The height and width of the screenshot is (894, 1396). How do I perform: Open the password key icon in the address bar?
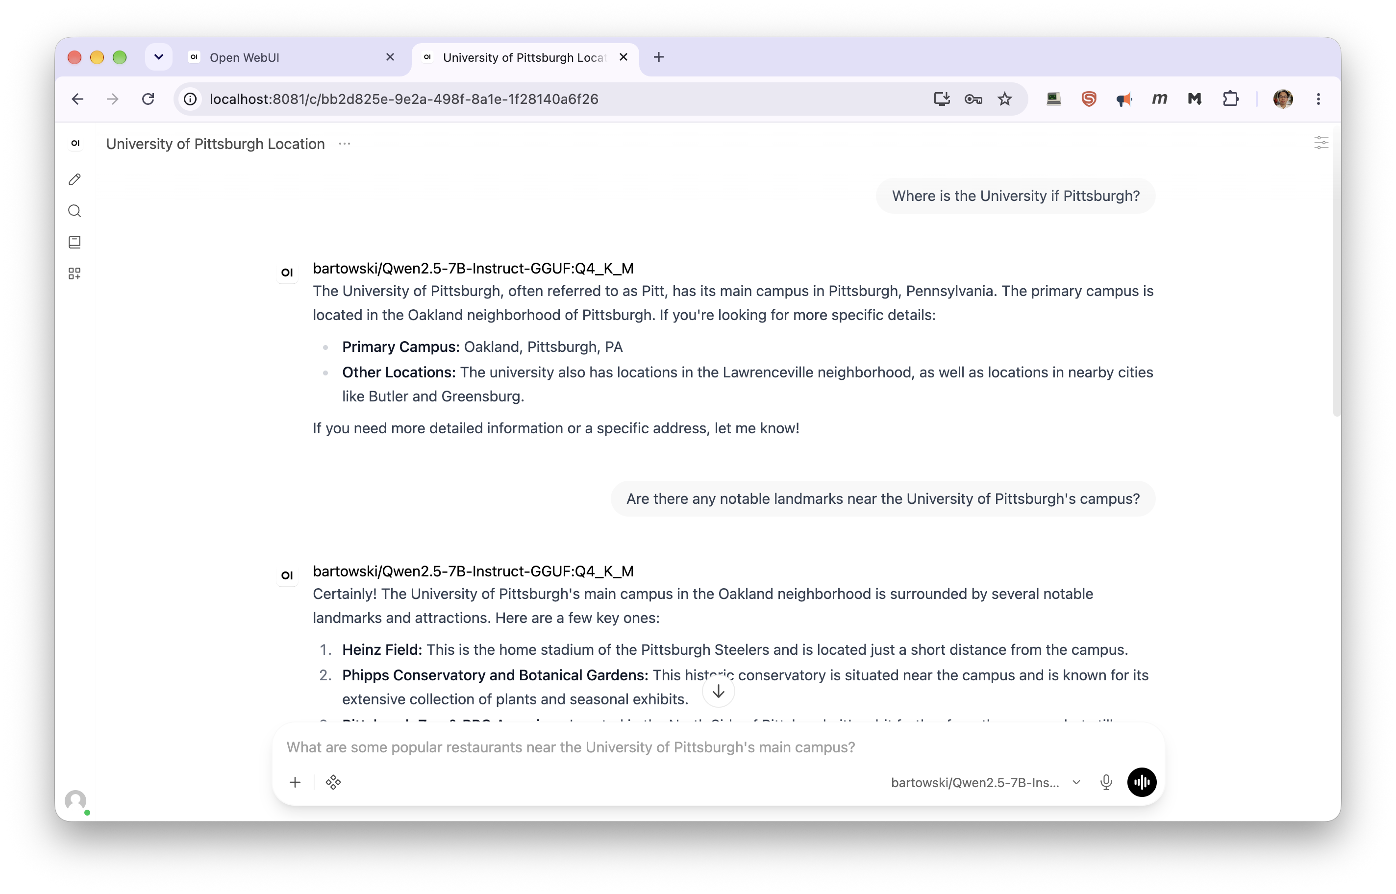click(x=973, y=99)
